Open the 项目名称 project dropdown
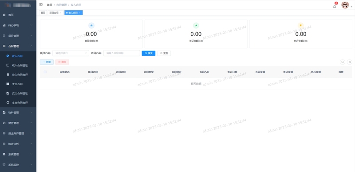The image size is (355, 172). click(71, 53)
